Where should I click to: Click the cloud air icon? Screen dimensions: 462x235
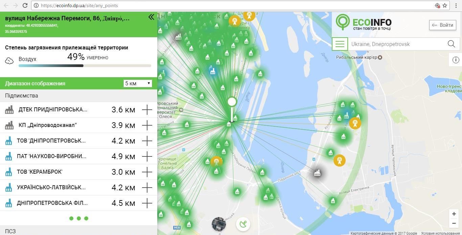[9, 61]
